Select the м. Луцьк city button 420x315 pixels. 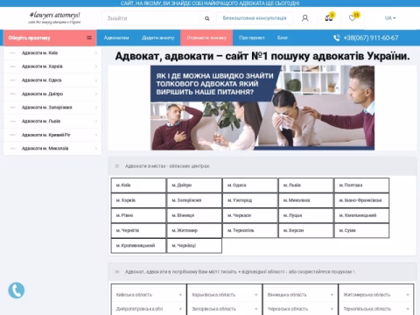tap(305, 215)
